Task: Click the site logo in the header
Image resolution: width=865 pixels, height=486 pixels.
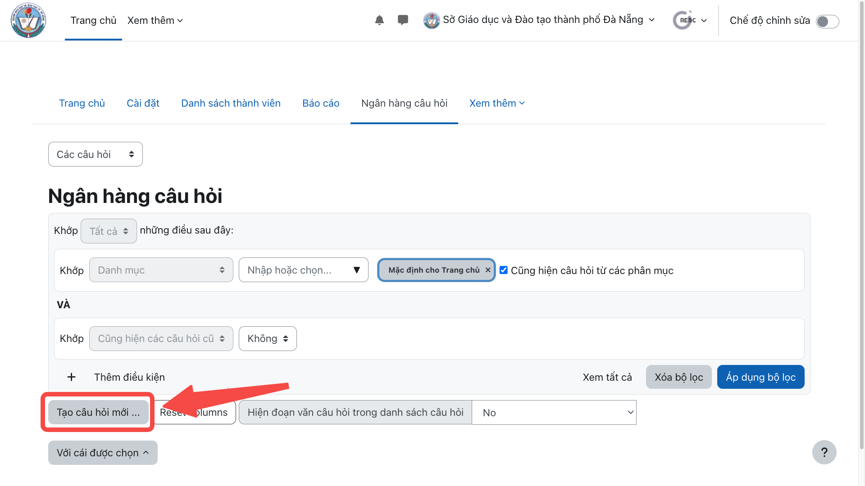Action: click(x=28, y=20)
